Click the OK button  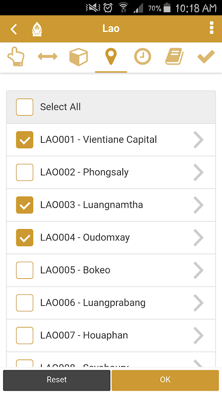coord(165,380)
